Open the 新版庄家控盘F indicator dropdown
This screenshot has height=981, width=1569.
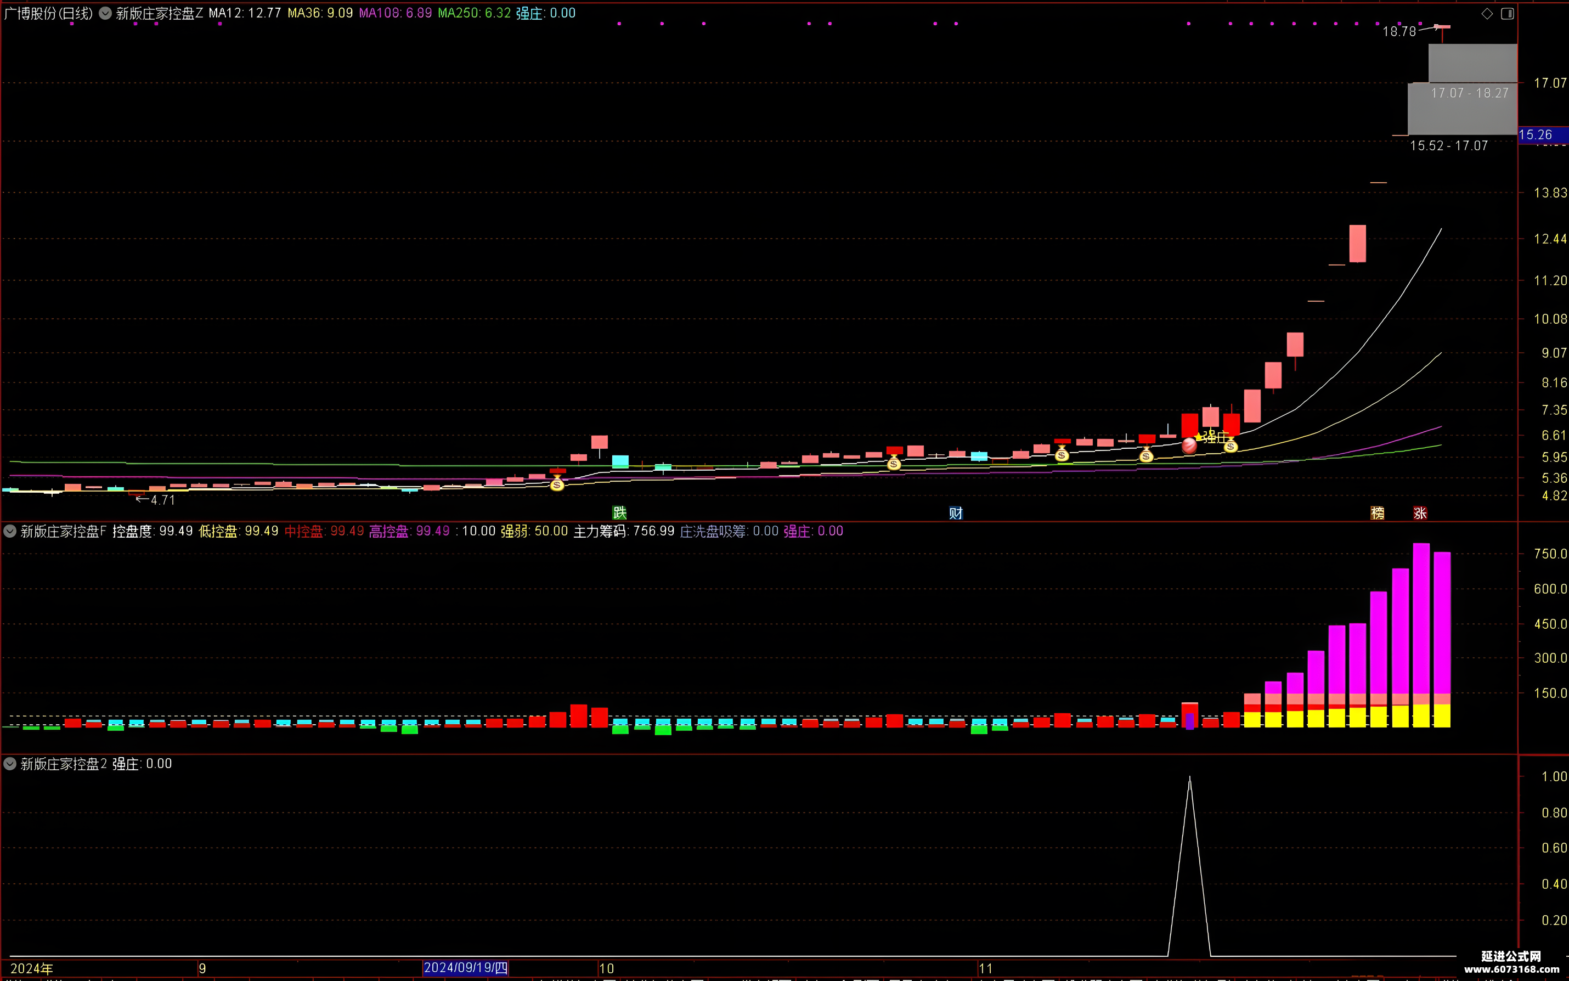[10, 531]
